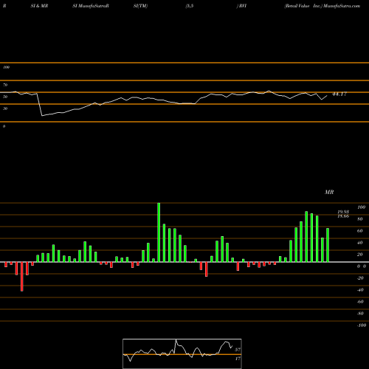
Task: Click the MR axis label -80
Action: tap(360, 314)
